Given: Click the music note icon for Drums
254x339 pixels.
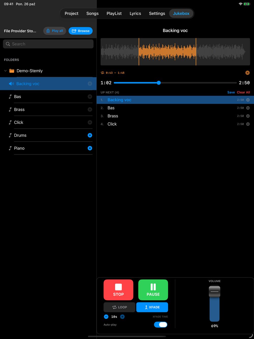Looking at the screenshot, I should [x=10, y=135].
